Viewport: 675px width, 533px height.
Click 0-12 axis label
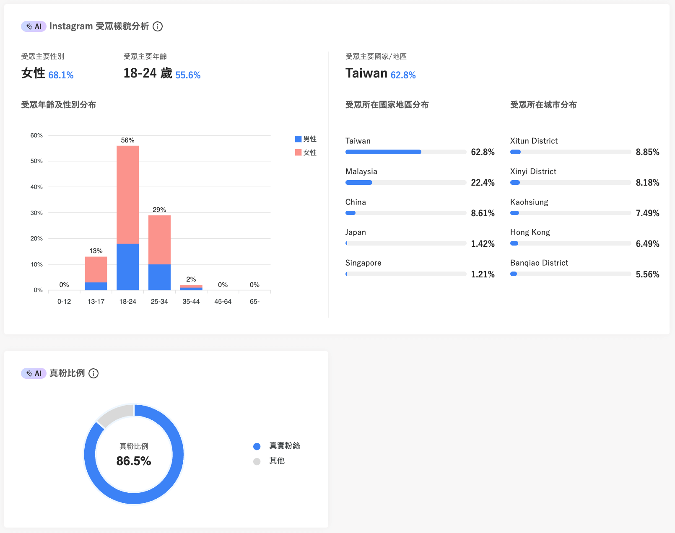[64, 301]
